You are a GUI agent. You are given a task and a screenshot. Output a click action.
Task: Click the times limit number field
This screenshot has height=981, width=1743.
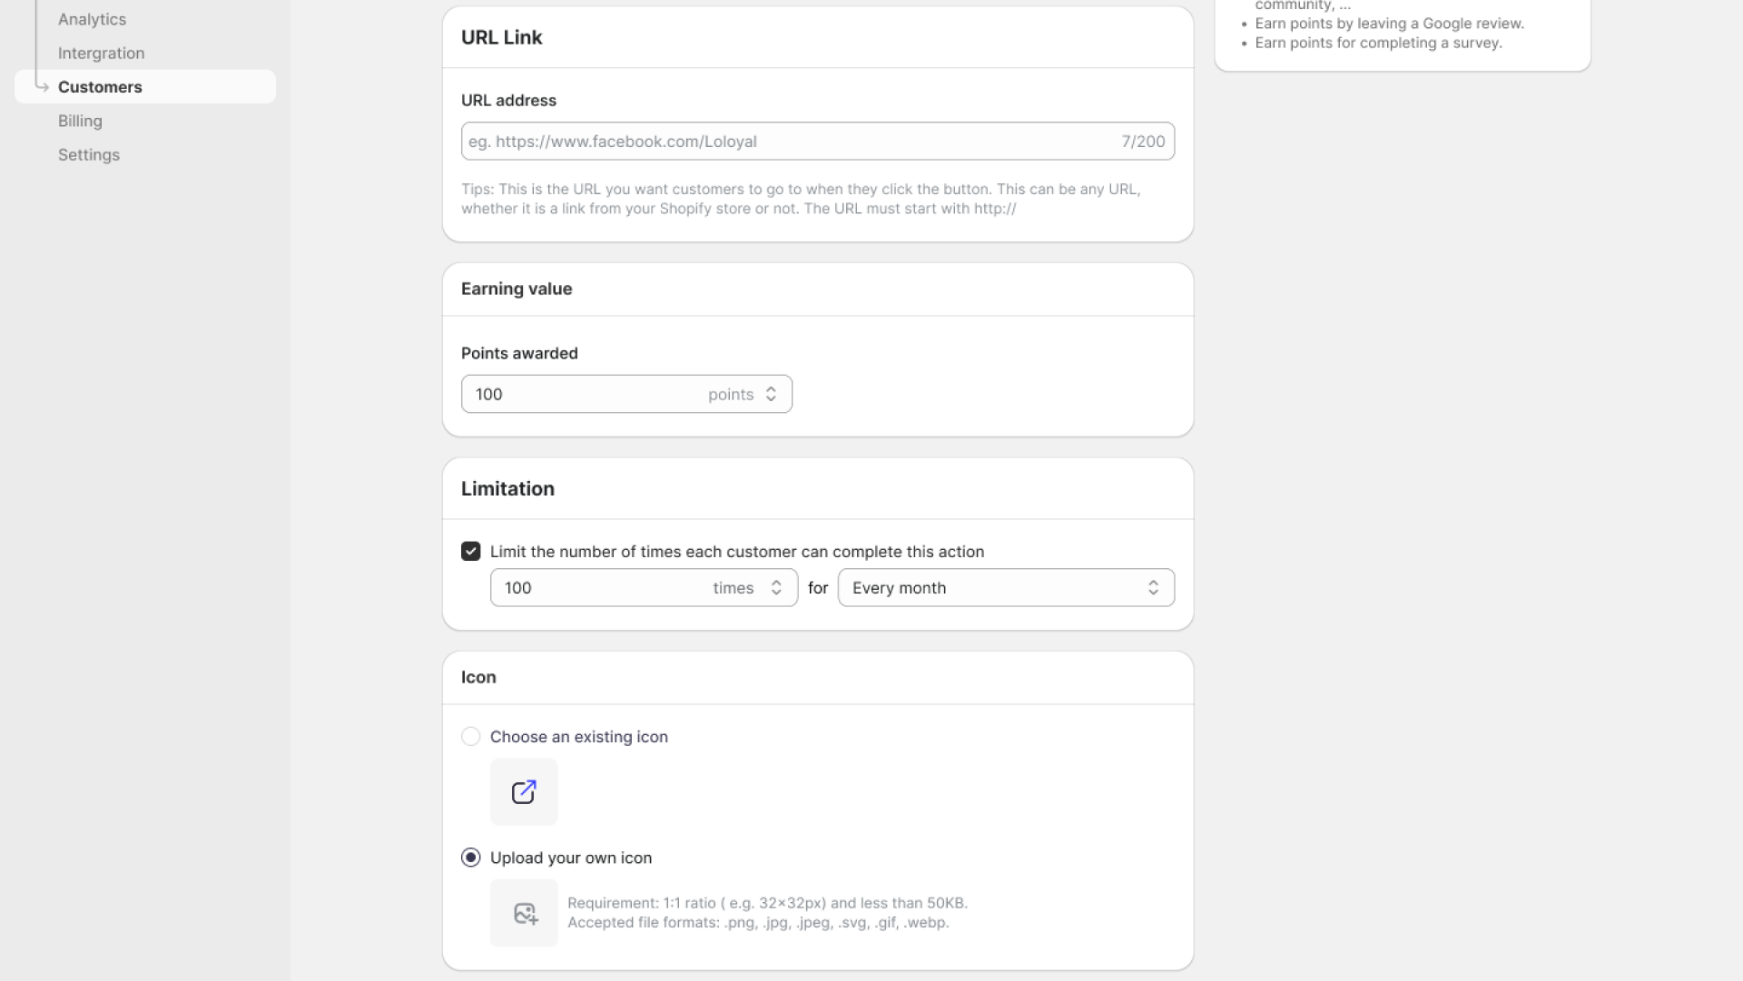click(644, 587)
